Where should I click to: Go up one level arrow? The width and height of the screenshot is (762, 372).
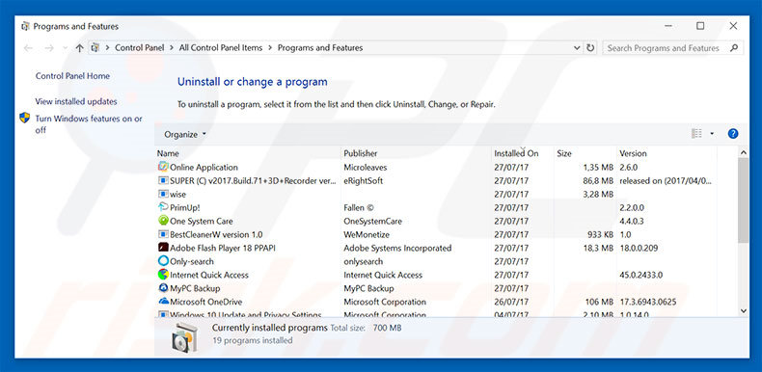[x=80, y=47]
